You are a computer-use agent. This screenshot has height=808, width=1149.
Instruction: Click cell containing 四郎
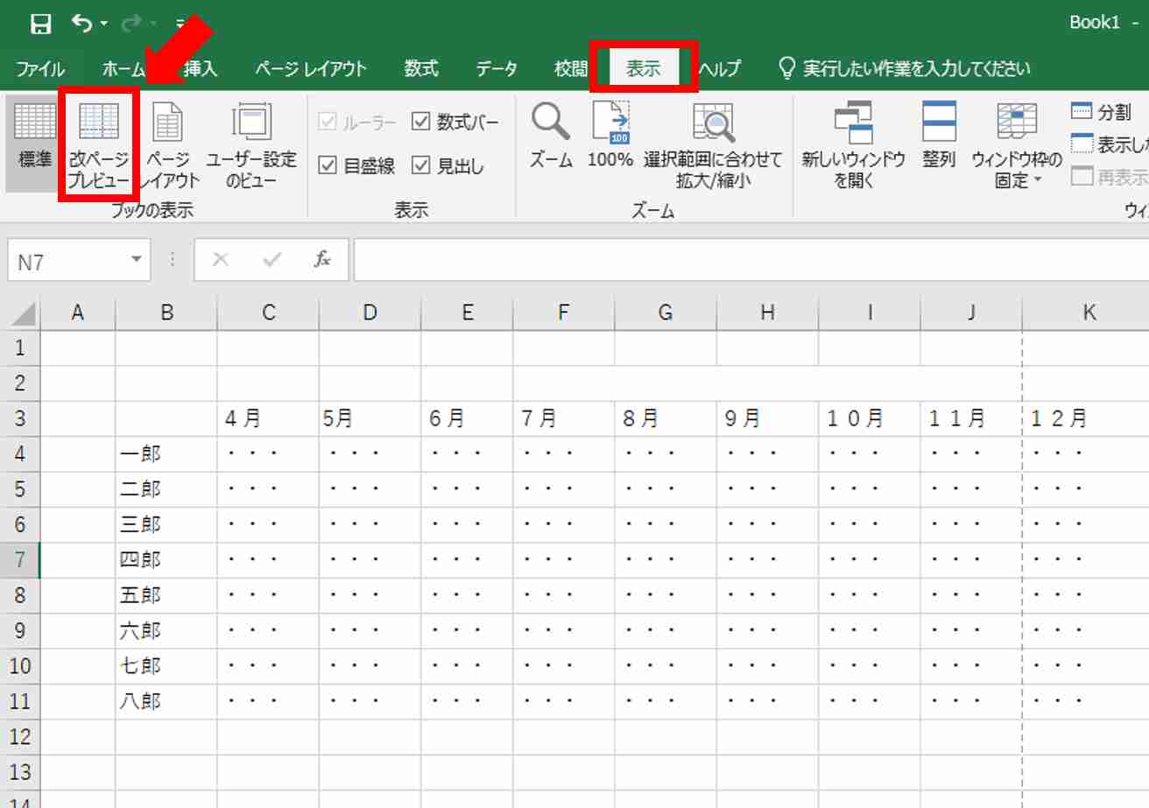point(166,560)
